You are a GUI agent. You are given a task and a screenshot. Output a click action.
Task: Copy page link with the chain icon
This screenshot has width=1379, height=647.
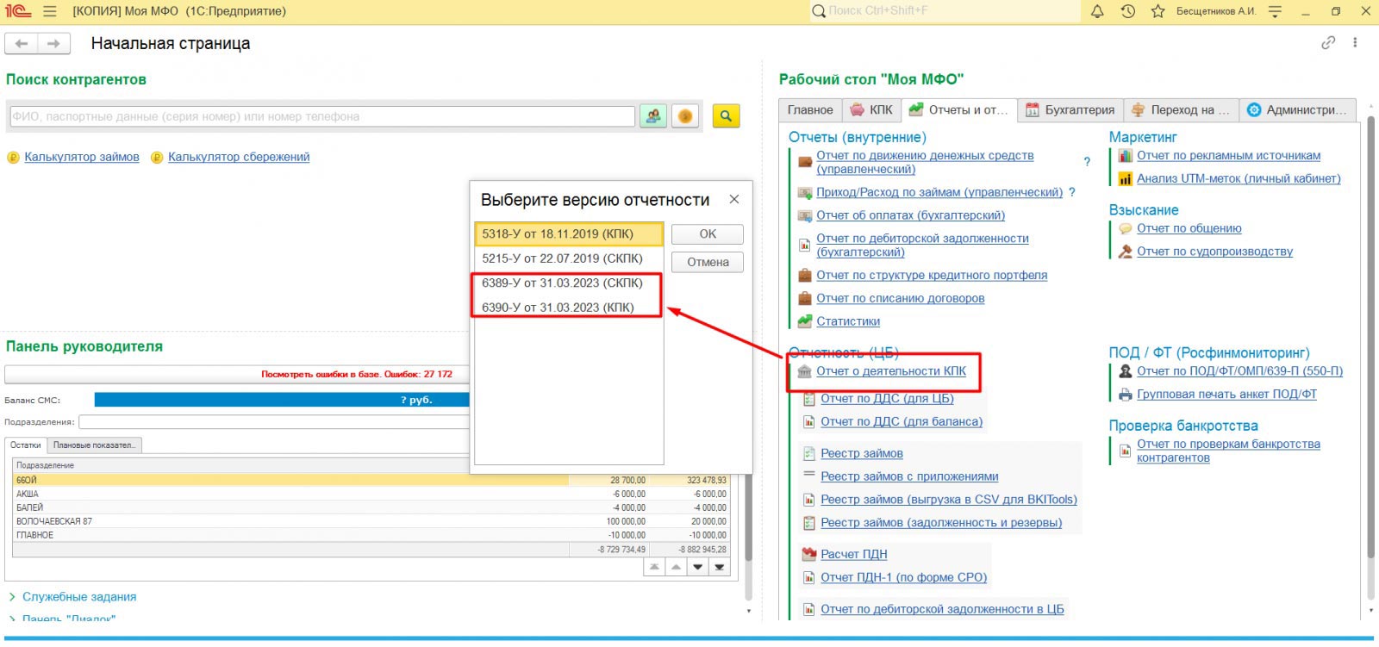(x=1328, y=42)
